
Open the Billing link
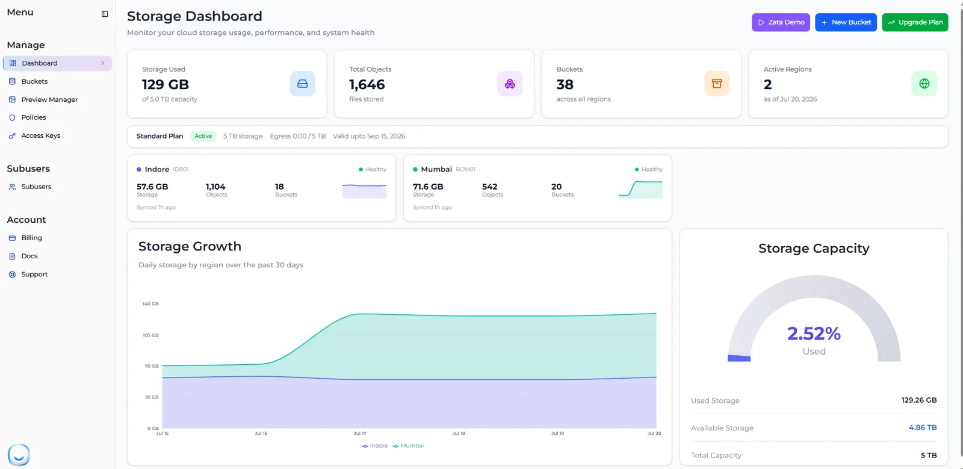click(31, 238)
